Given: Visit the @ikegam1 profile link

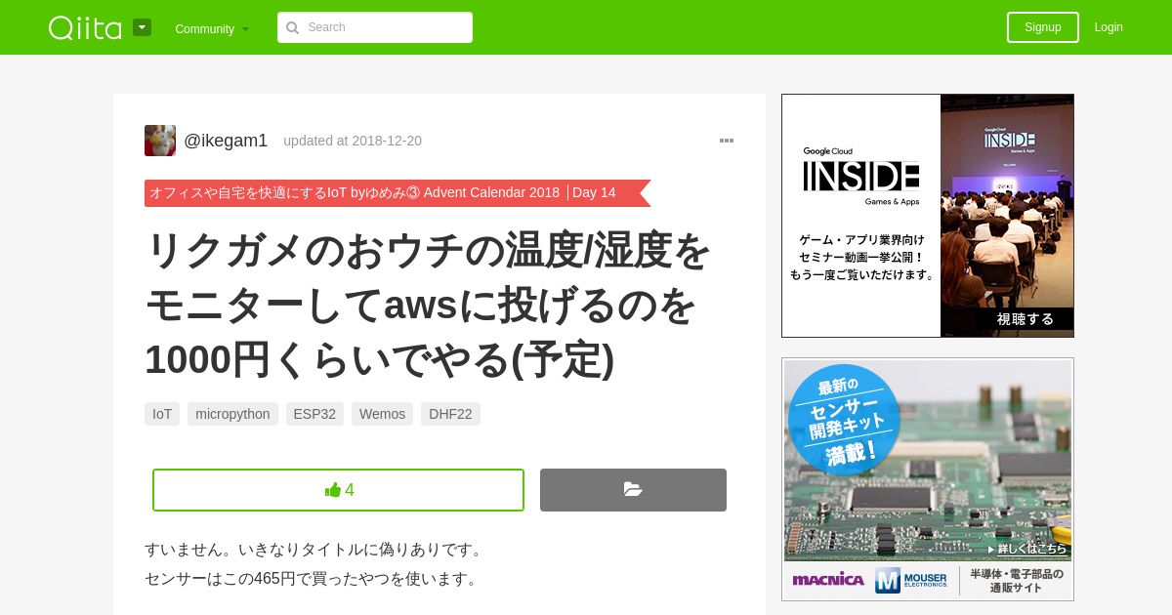Looking at the screenshot, I should point(226,141).
